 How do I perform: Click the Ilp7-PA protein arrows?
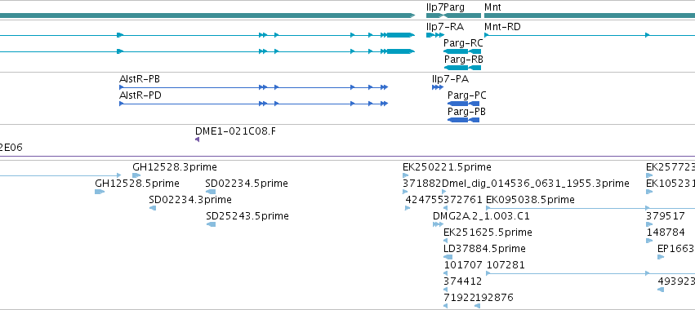point(438,87)
